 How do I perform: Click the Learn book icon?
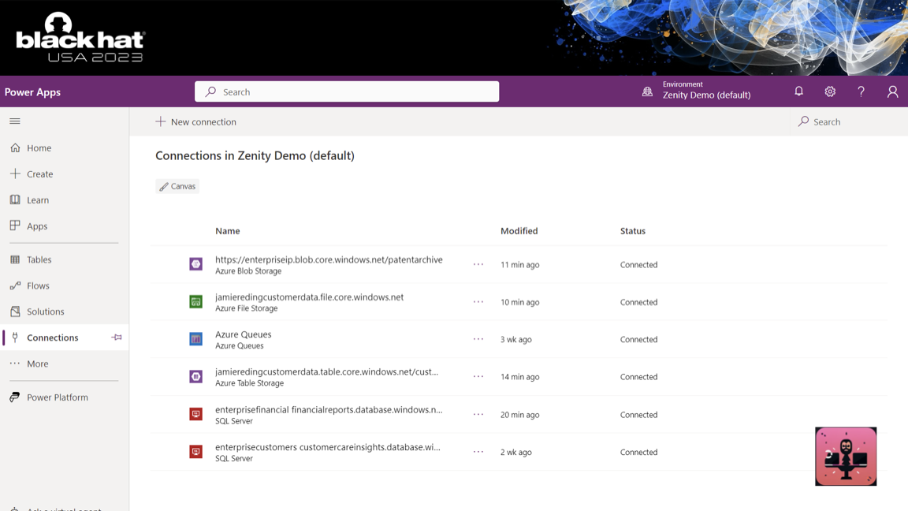15,200
